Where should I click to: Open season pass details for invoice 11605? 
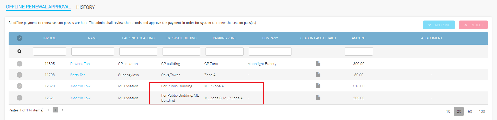[x=318, y=63]
